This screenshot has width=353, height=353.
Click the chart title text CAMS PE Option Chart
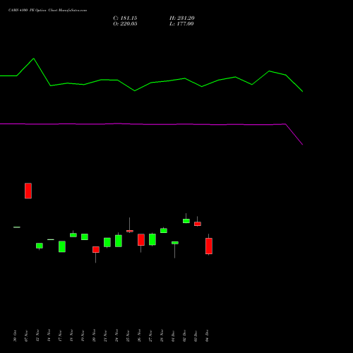pos(47,11)
